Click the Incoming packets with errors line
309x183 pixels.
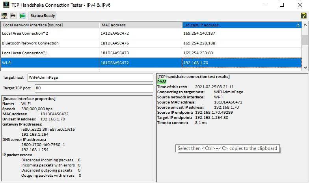[x=51, y=165]
